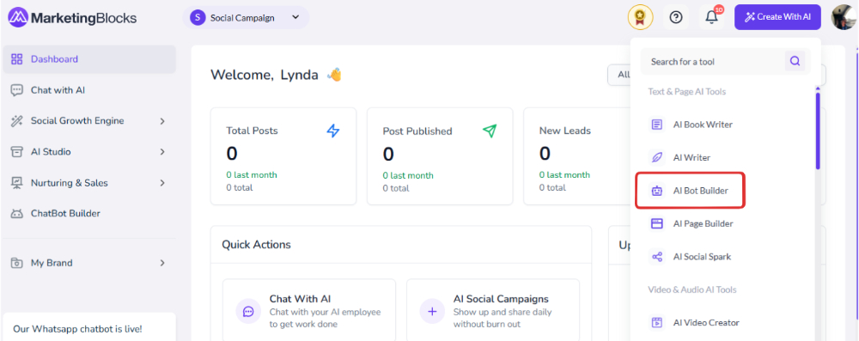Image resolution: width=859 pixels, height=341 pixels.
Task: Click the gold award badge icon
Action: 641,17
